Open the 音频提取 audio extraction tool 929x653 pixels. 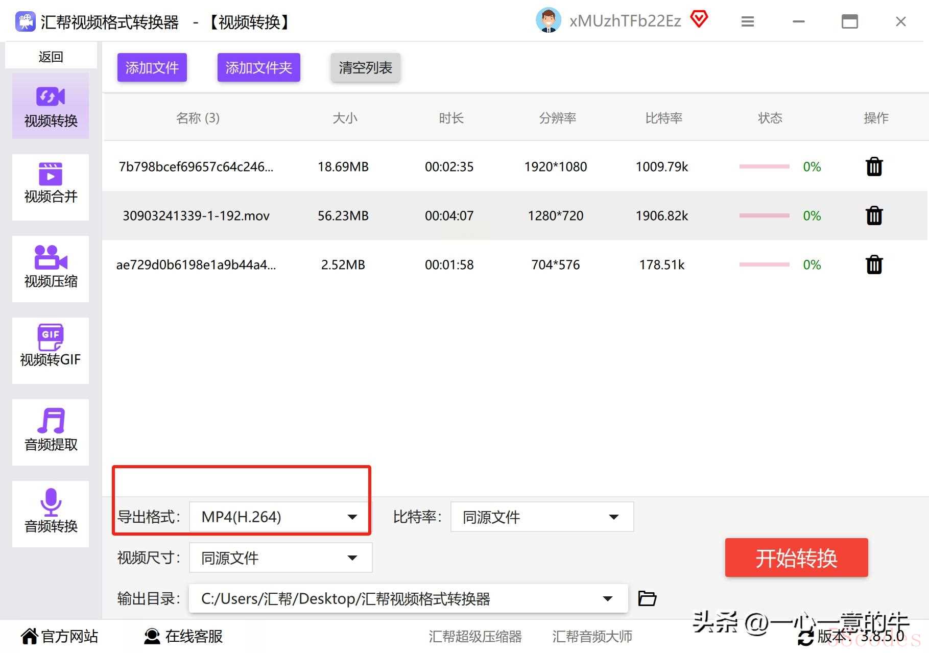[x=51, y=432]
